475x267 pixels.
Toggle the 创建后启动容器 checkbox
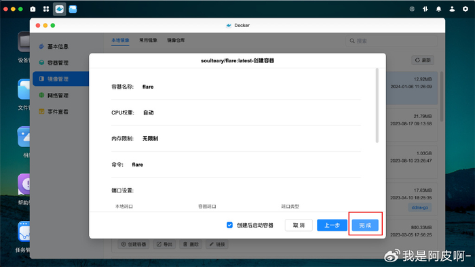click(x=229, y=225)
